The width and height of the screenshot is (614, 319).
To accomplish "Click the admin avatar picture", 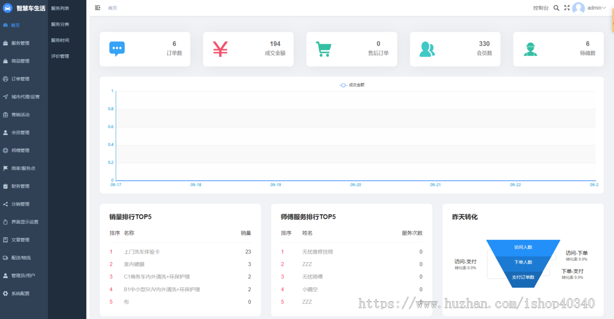I will click(579, 8).
